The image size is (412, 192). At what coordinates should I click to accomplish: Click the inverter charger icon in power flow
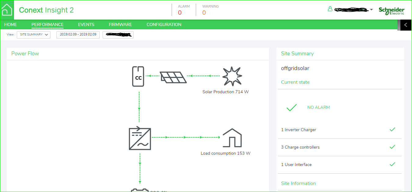click(x=140, y=138)
